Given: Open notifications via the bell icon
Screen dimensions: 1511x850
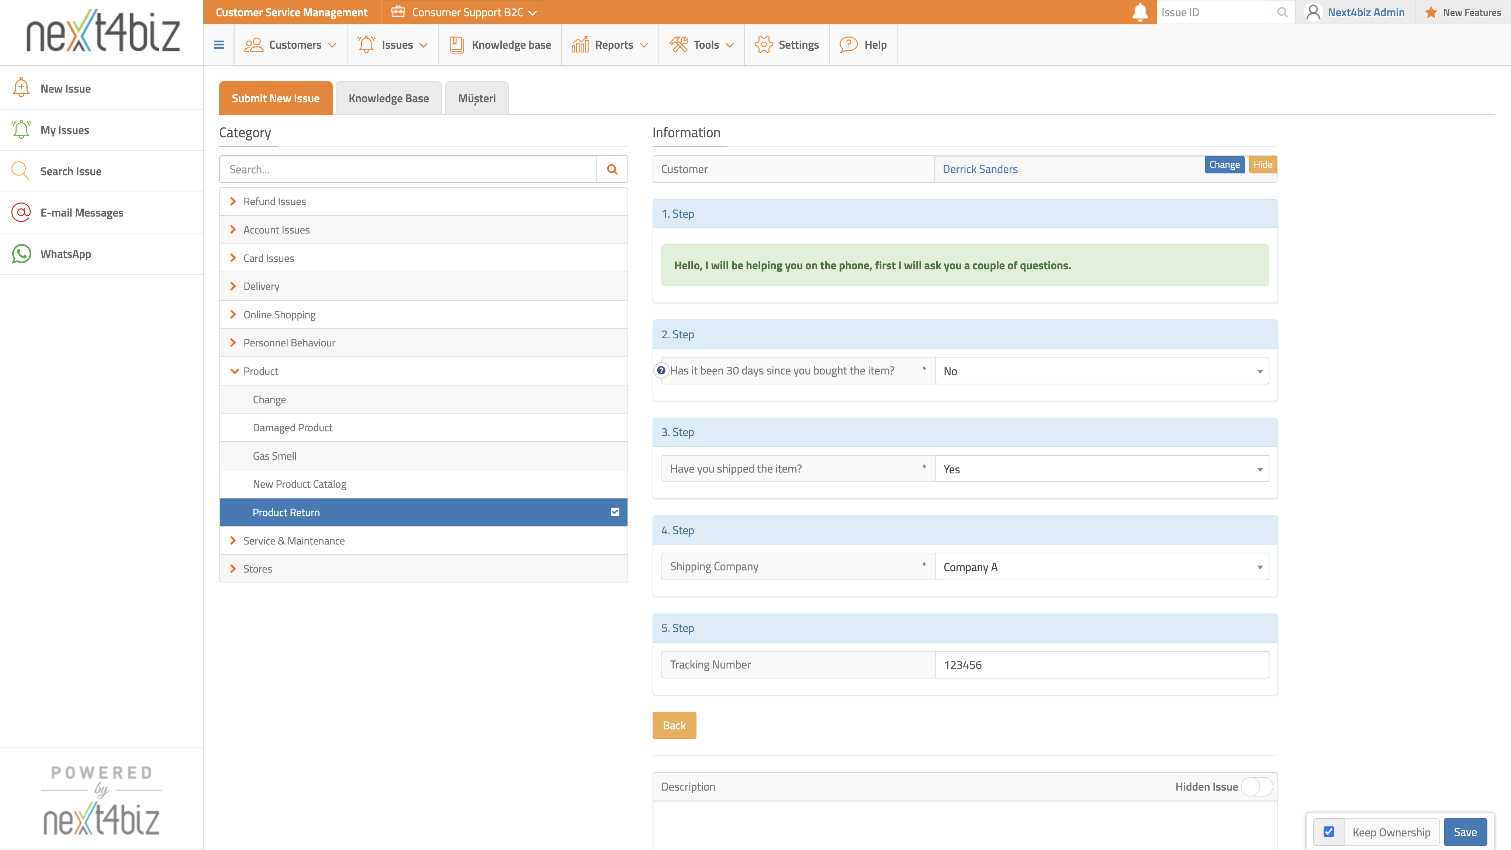Looking at the screenshot, I should [1139, 12].
